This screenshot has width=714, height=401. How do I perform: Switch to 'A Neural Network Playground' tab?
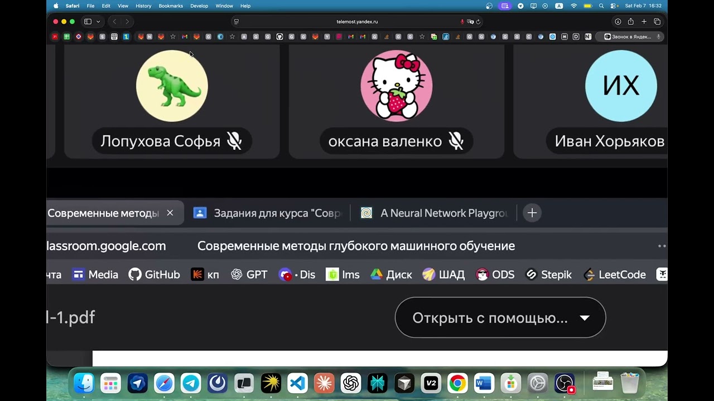click(x=434, y=213)
